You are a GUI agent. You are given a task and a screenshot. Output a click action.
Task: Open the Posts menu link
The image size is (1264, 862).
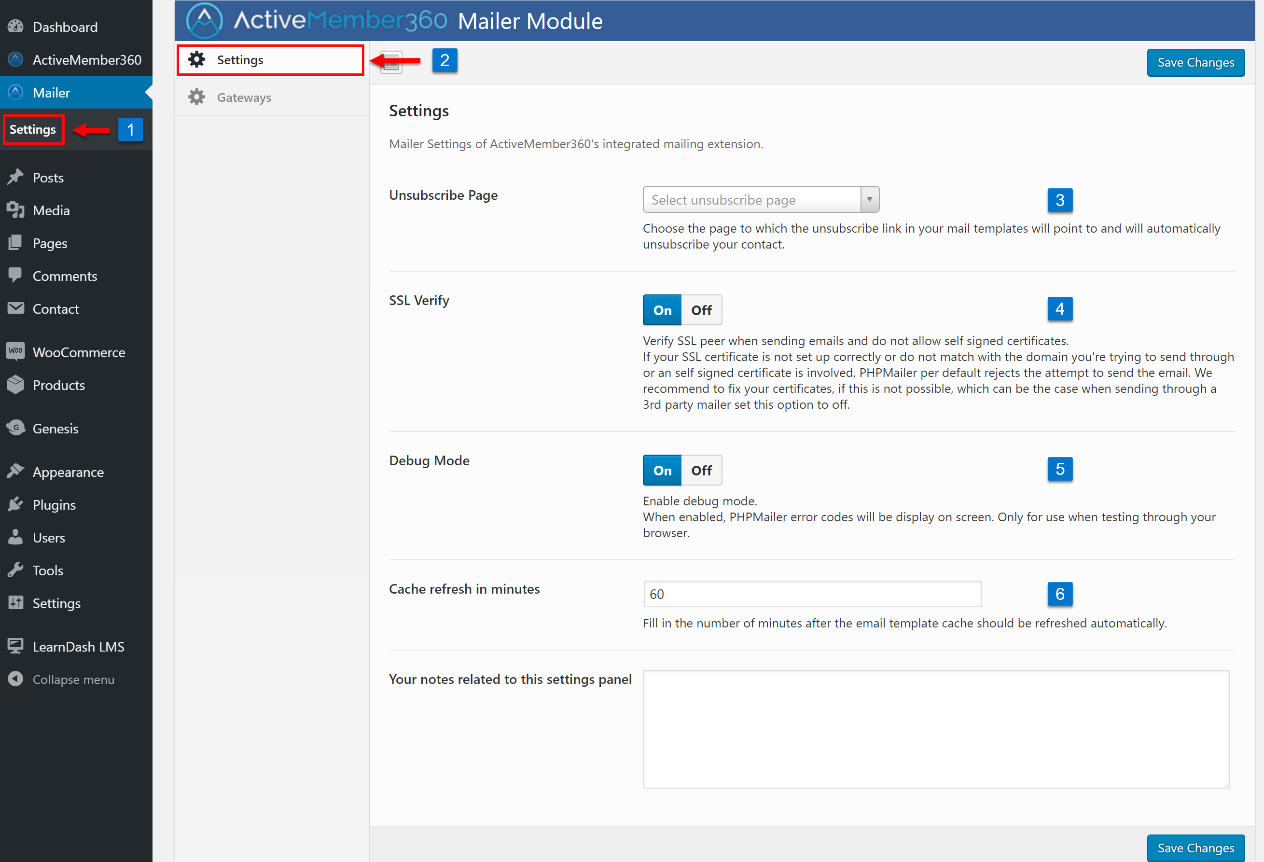coord(76,177)
